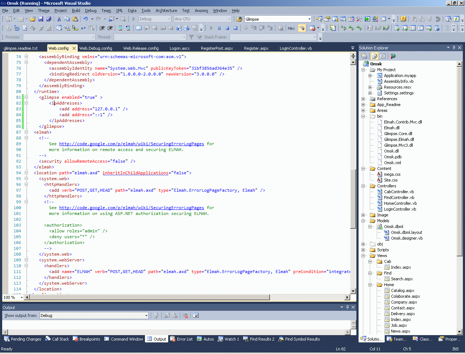
Task: Click the Stop Debugging square icon
Action: (227, 28)
